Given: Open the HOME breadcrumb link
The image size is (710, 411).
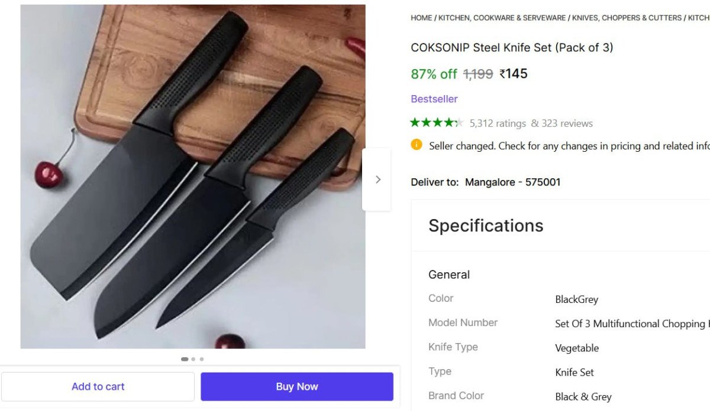Looking at the screenshot, I should 421,18.
